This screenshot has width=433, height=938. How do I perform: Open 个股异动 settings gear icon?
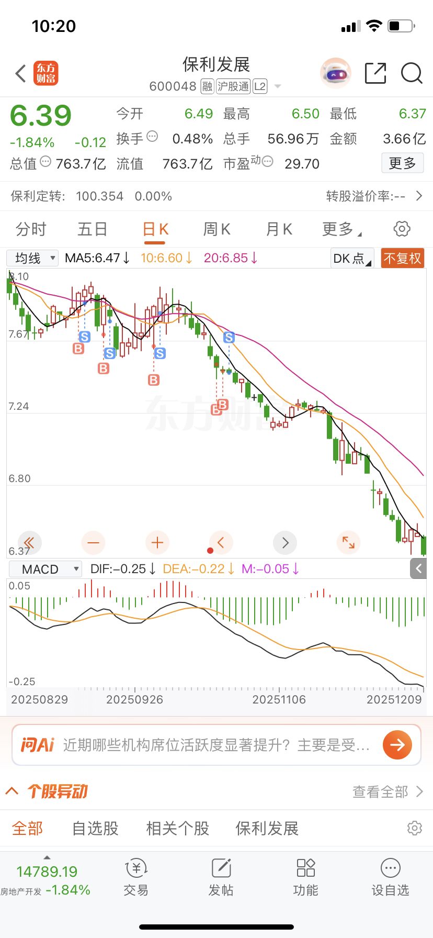pos(415,828)
